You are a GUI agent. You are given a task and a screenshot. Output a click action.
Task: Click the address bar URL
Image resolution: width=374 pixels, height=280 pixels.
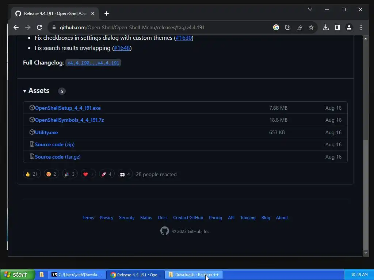[132, 27]
